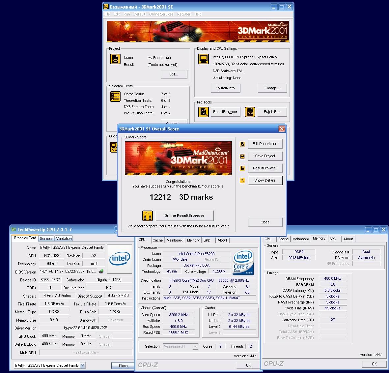Open the Help menu in 3DMark2001
Viewport: 389px width, 373px height.
pos(198,14)
